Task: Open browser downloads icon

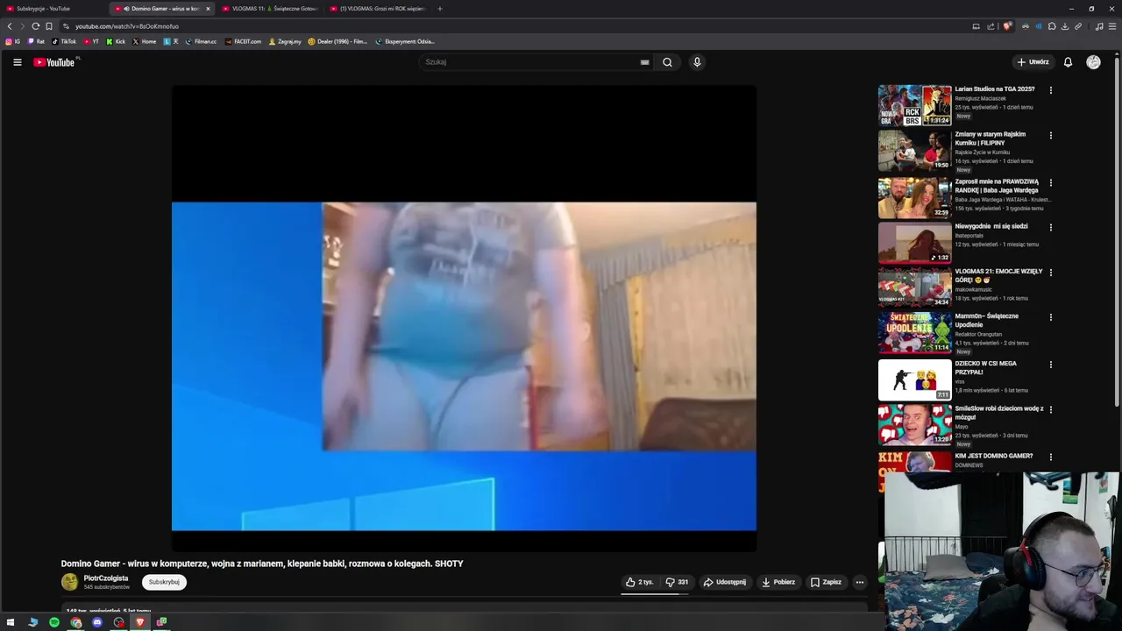Action: click(x=1065, y=26)
